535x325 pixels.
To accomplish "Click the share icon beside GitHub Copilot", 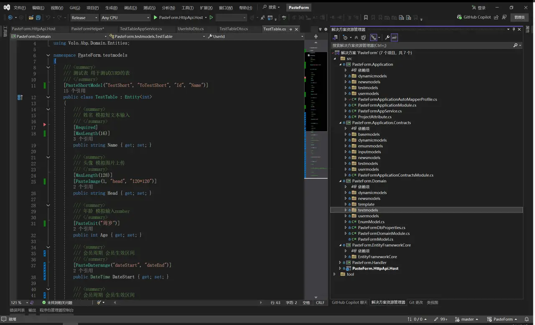I will 496,18.
